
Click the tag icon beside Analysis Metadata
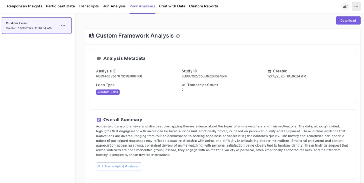pos(99,58)
